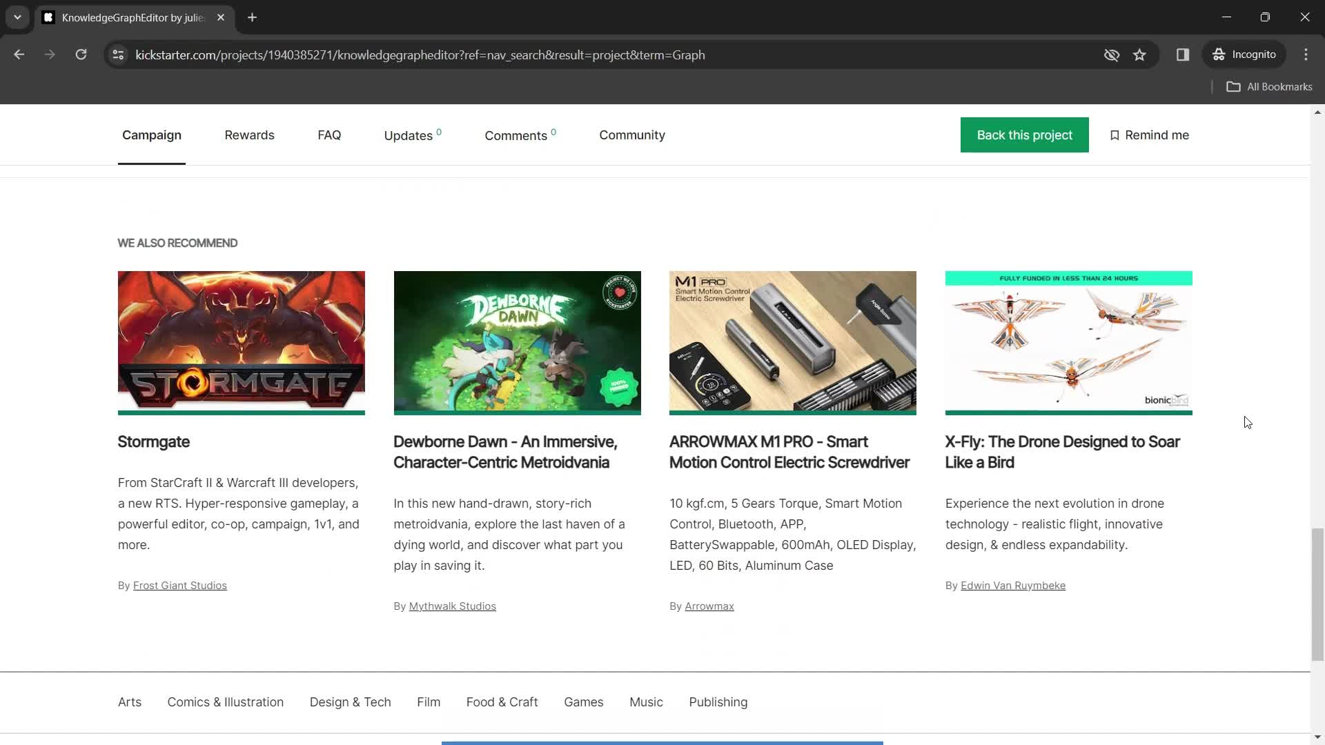Select the Rewards tab
Screen dimensions: 1325x745
249,135
